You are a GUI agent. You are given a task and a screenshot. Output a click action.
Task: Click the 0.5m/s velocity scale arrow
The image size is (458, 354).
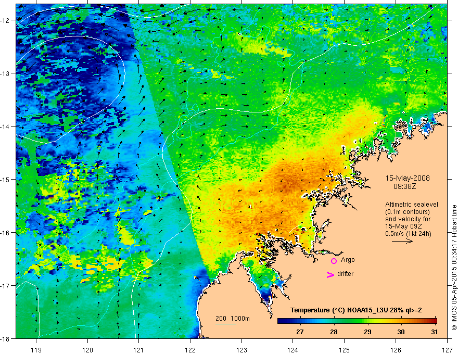point(402,241)
